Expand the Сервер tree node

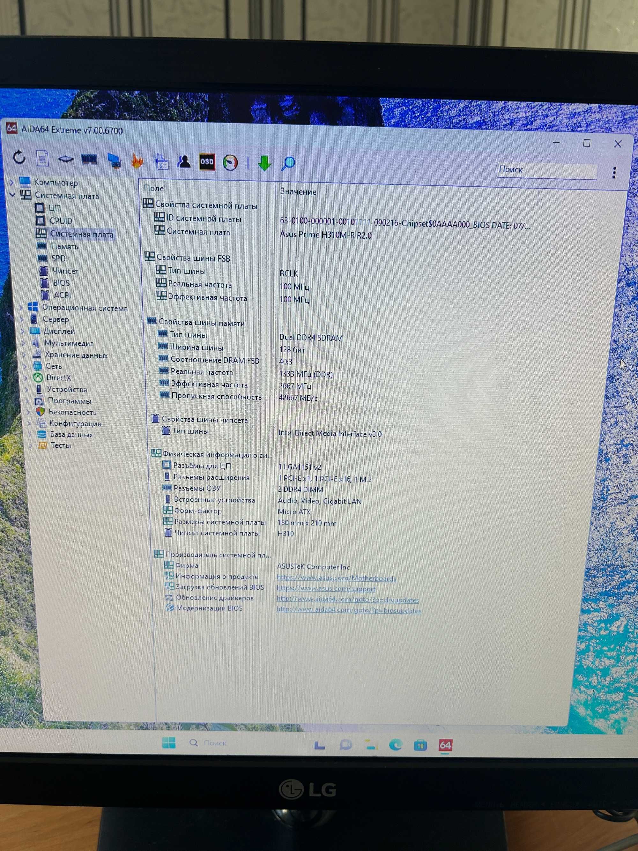pos(22,319)
